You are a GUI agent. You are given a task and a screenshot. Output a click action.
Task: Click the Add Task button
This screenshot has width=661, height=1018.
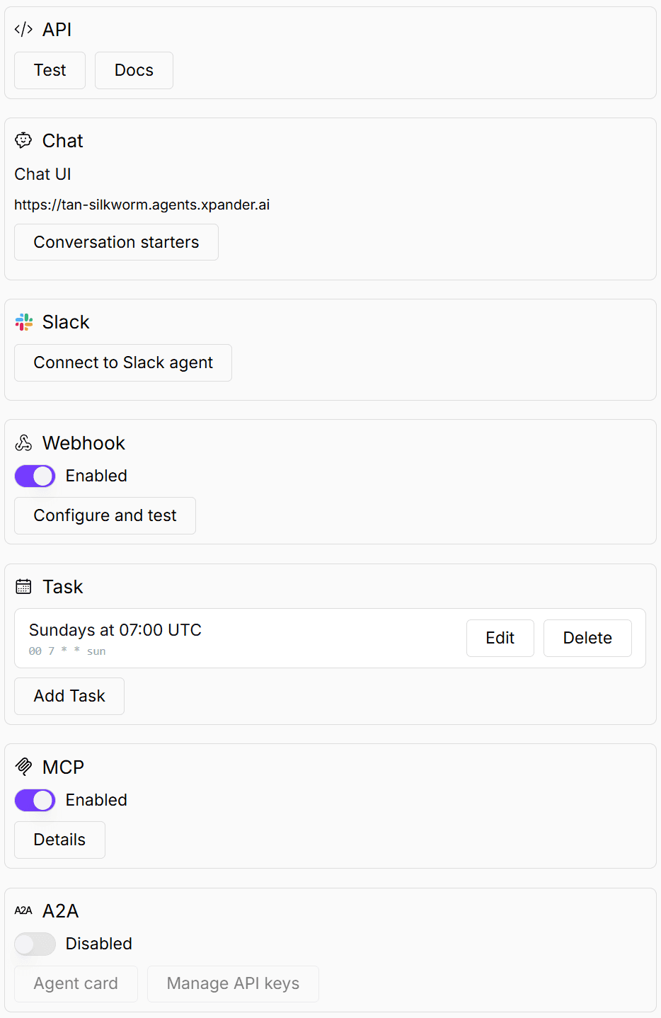(x=69, y=696)
